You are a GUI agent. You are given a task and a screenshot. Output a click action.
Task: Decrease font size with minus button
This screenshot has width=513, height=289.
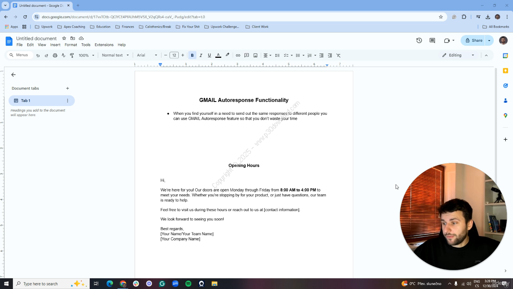tap(166, 55)
